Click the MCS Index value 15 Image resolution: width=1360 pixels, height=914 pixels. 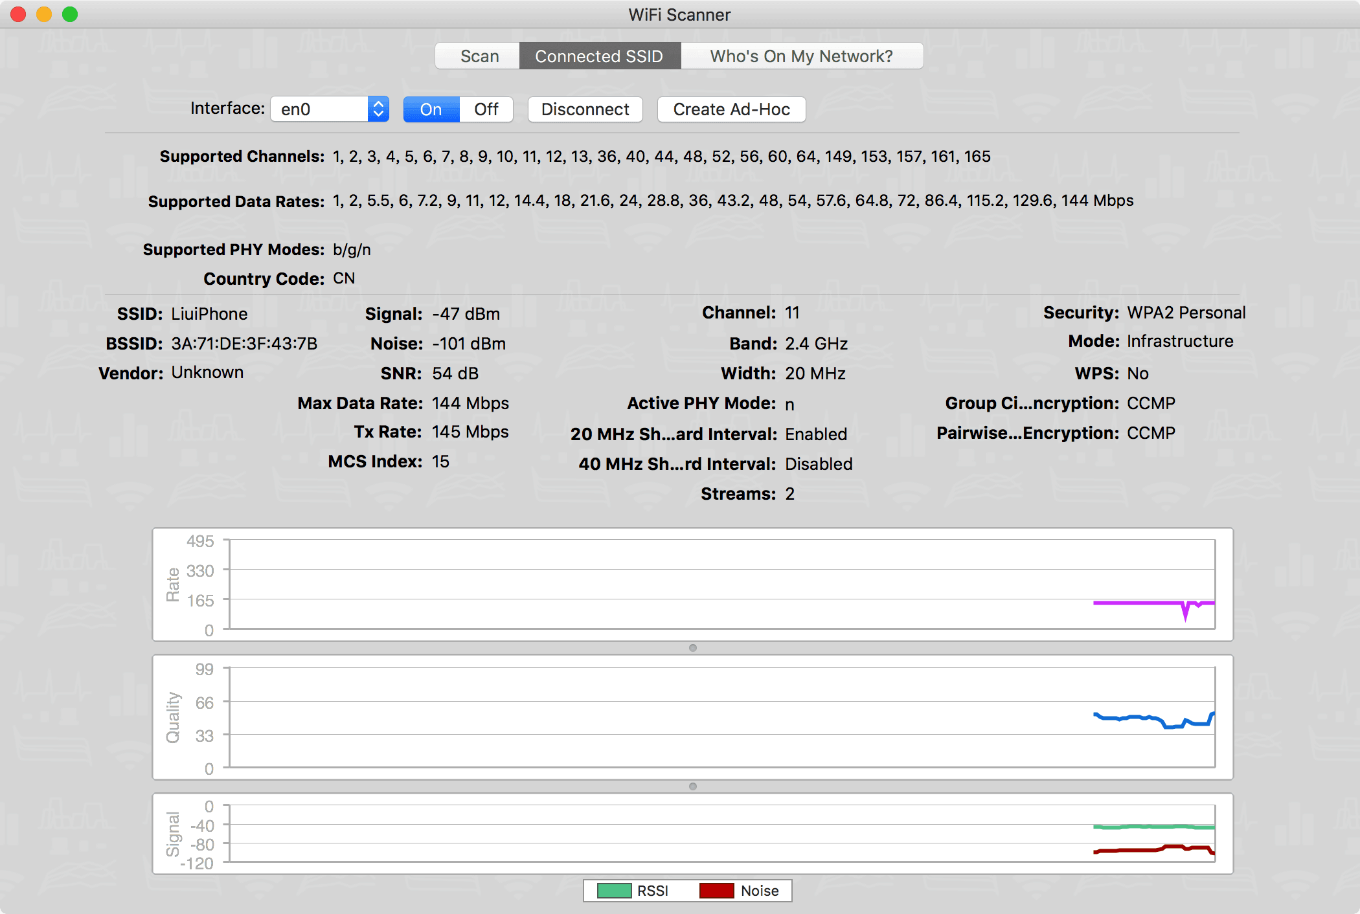coord(441,462)
